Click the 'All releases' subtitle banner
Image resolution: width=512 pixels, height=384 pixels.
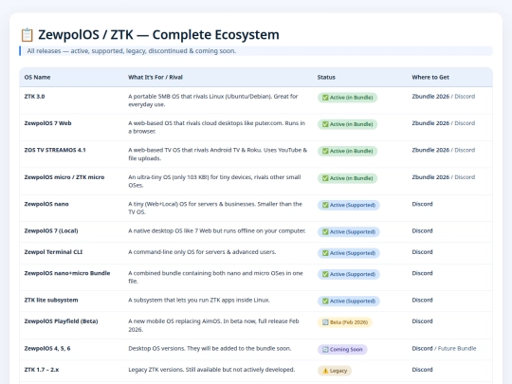(x=256, y=51)
